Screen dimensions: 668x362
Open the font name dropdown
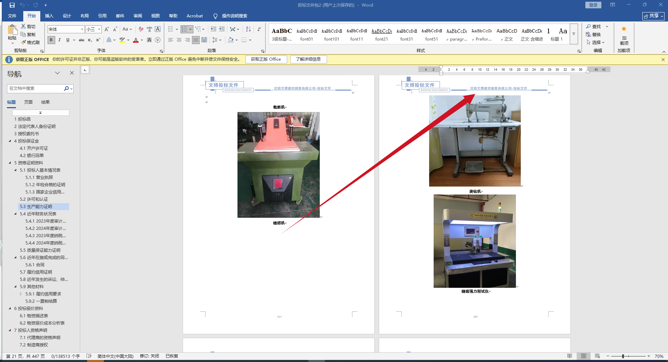[x=82, y=29]
